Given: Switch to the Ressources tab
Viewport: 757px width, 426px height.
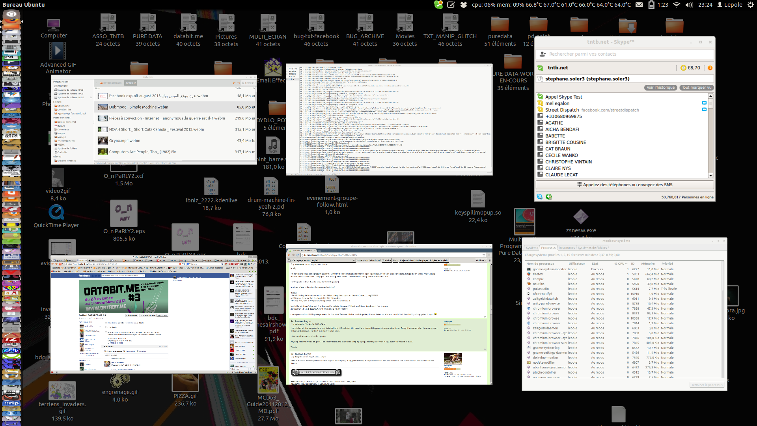Looking at the screenshot, I should tap(567, 248).
